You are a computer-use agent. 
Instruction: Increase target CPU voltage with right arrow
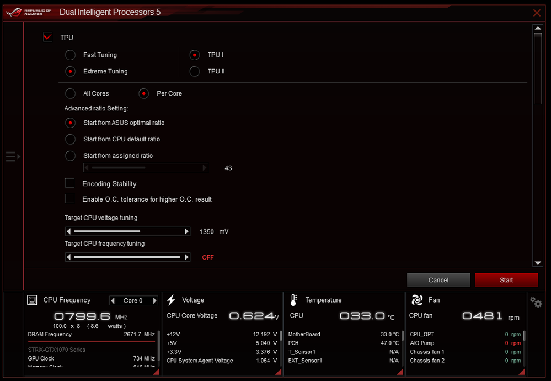(x=186, y=232)
